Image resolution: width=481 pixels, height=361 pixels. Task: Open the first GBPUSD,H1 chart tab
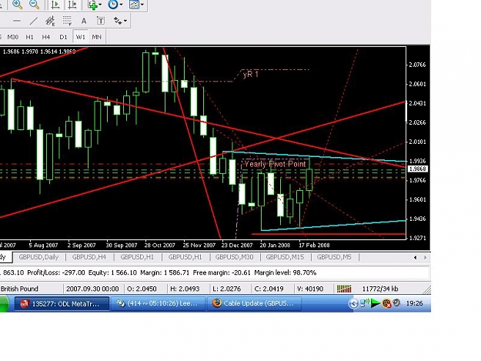click(137, 257)
